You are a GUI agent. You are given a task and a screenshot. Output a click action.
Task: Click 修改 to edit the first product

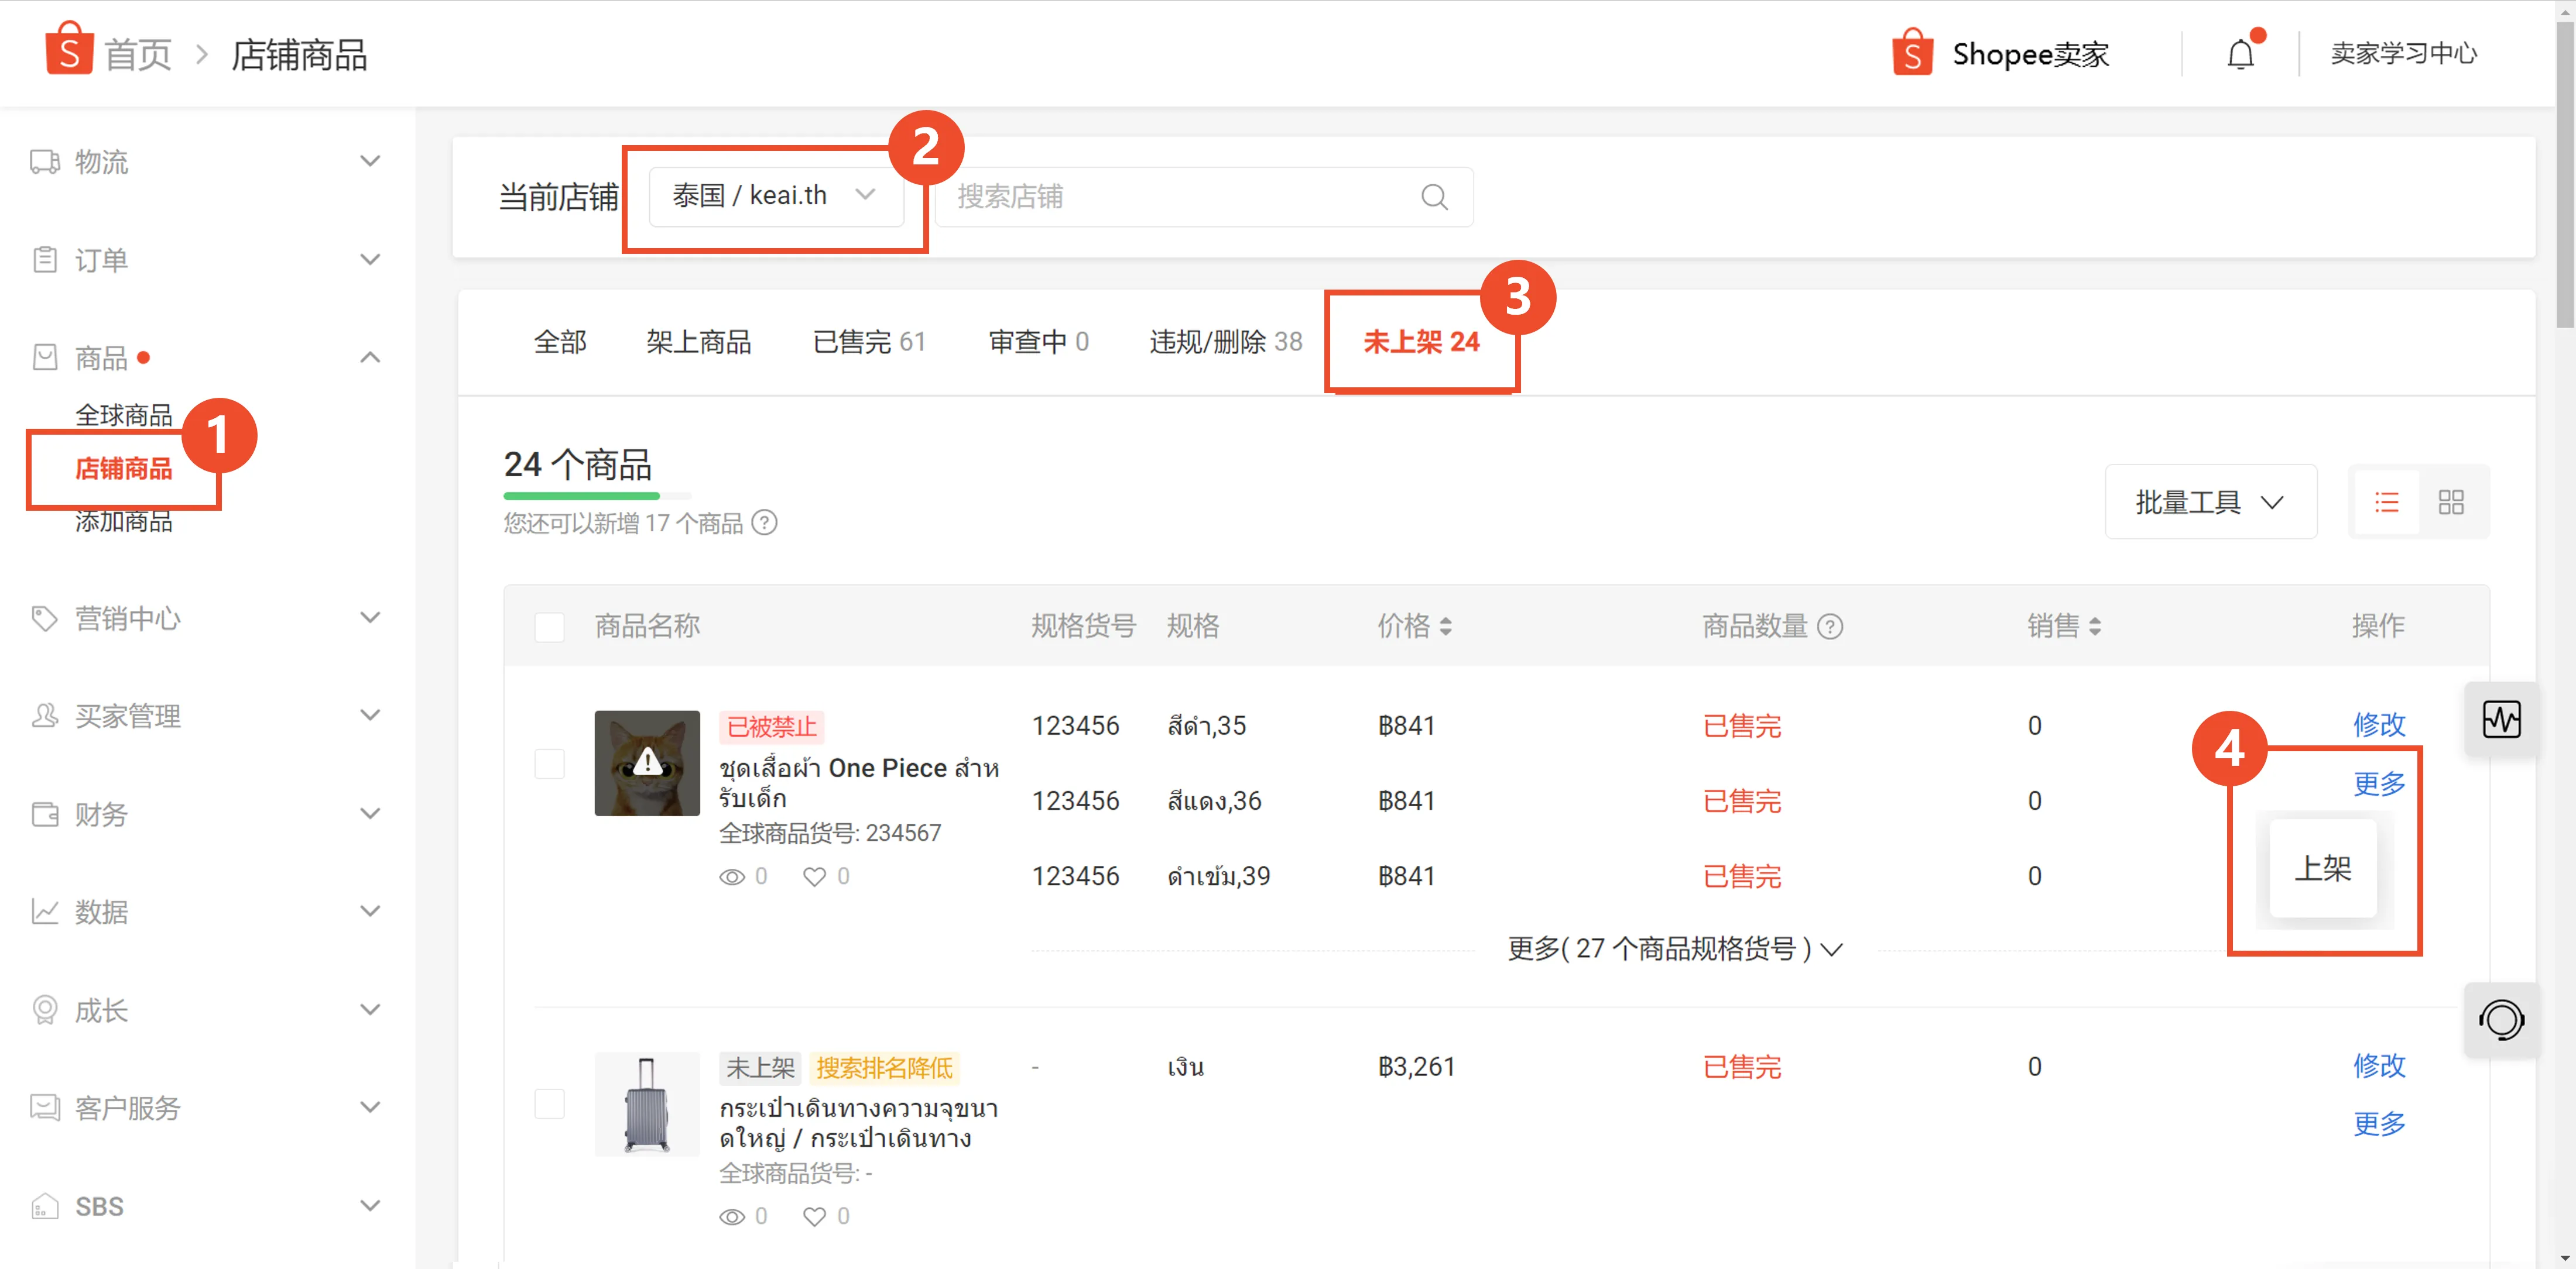[2379, 724]
